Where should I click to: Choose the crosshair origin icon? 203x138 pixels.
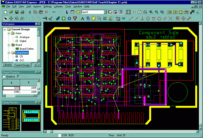(x=183, y=19)
